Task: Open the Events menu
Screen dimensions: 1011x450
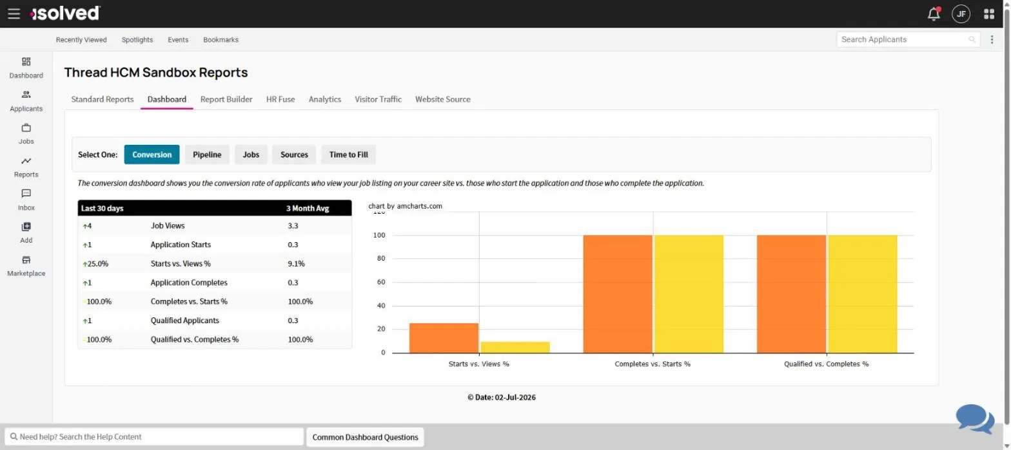Action: click(x=178, y=40)
